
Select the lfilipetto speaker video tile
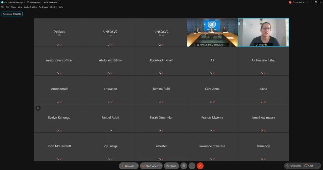(263, 32)
